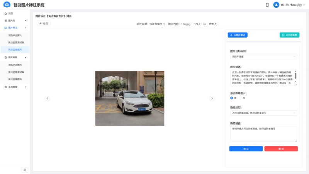Click the blue camera app logo

point(7,5)
